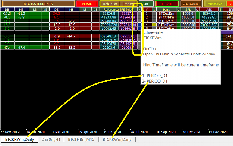Screen dimensions: 233x146
Task: Click the MB column header
Action: 21,10
